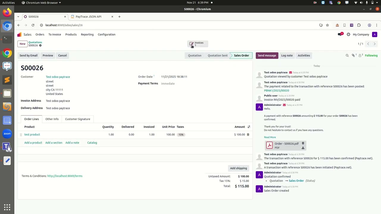
Task: Open Administrator user avatar menu
Action: 375,34
